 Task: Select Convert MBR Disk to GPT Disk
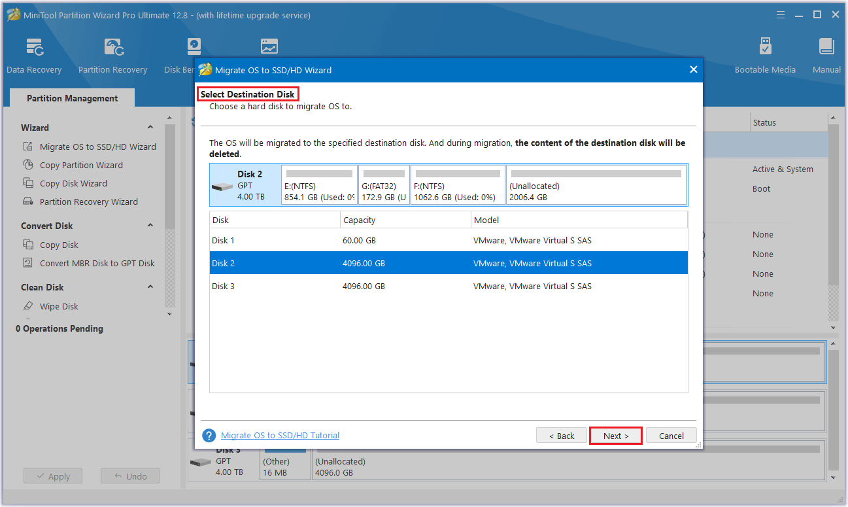click(97, 263)
